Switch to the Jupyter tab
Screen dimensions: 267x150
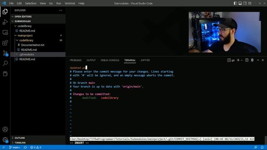(x=145, y=60)
